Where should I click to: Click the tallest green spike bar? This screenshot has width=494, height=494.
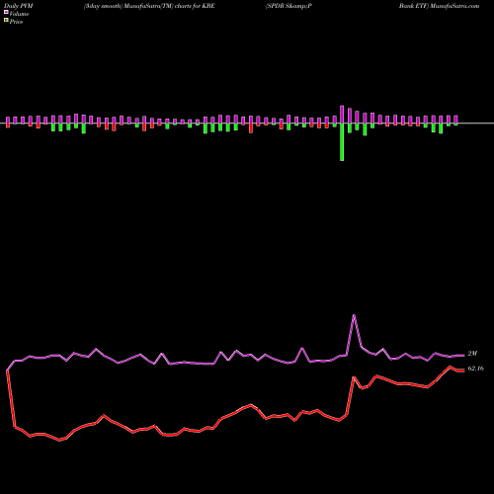pyautogui.click(x=342, y=142)
